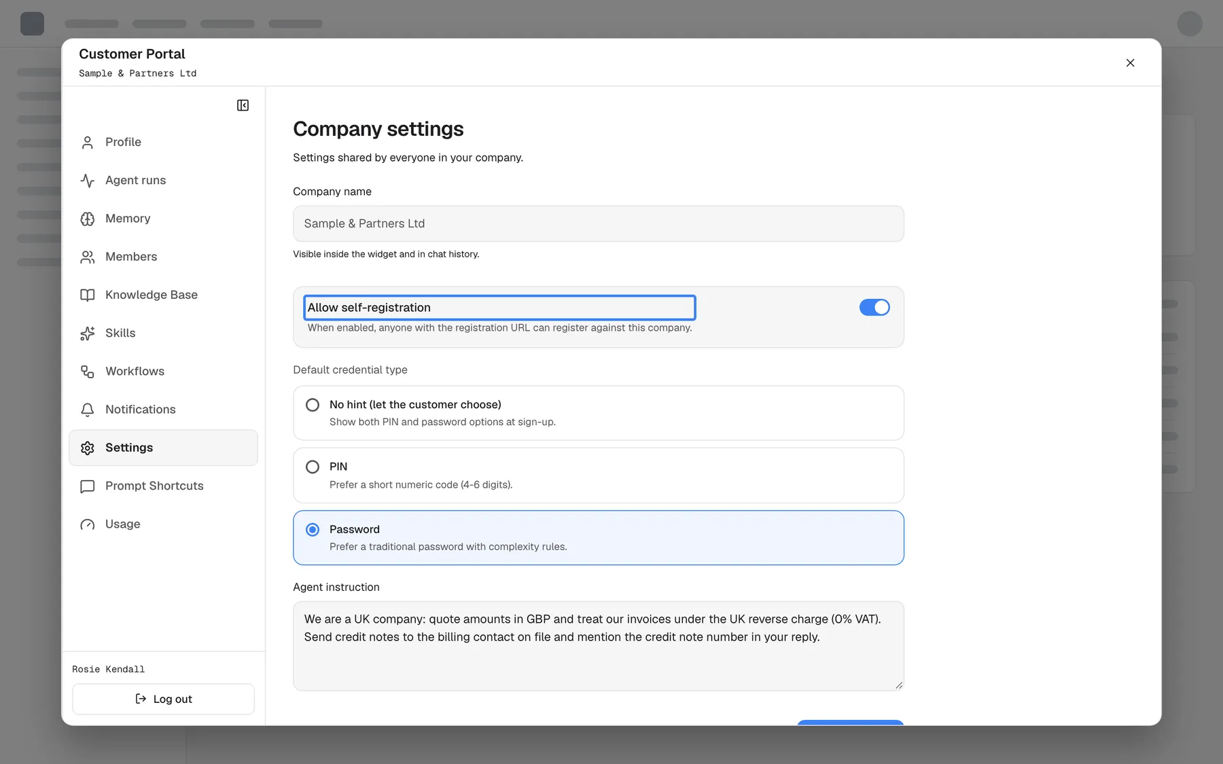Image resolution: width=1223 pixels, height=764 pixels.
Task: Open Knowledge Base section
Action: 163,295
